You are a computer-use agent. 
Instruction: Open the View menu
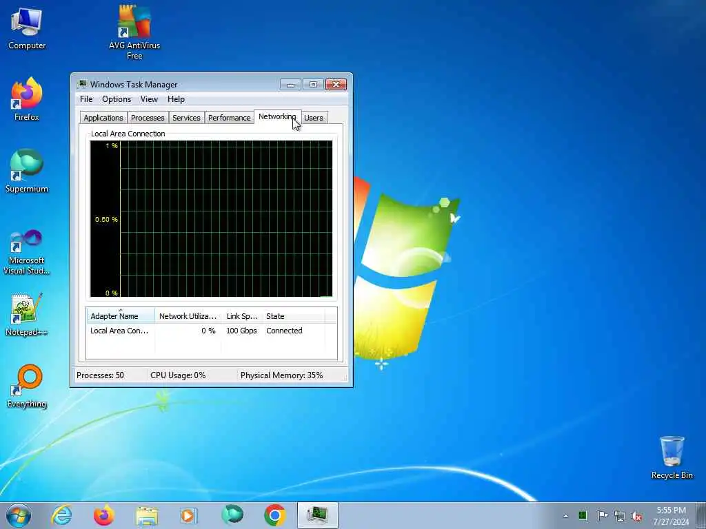coord(149,99)
